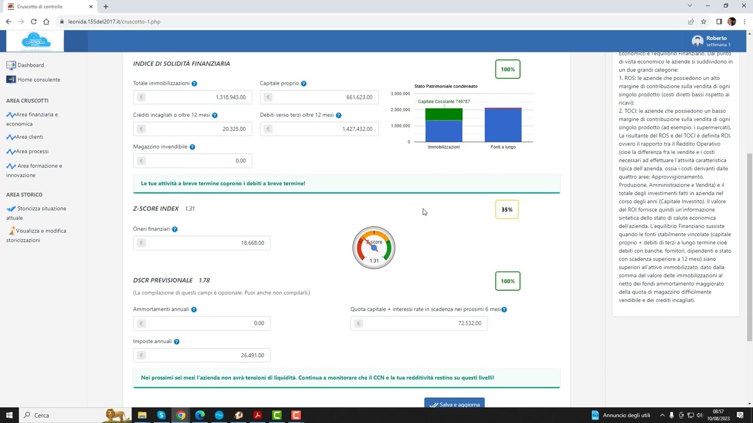753x423 pixels.
Task: Click help icon beside Capitale proprio
Action: 304,84
